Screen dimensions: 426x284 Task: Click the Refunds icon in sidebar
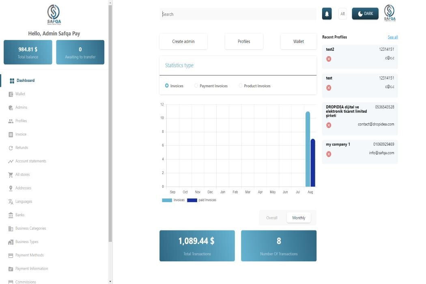pyautogui.click(x=11, y=148)
